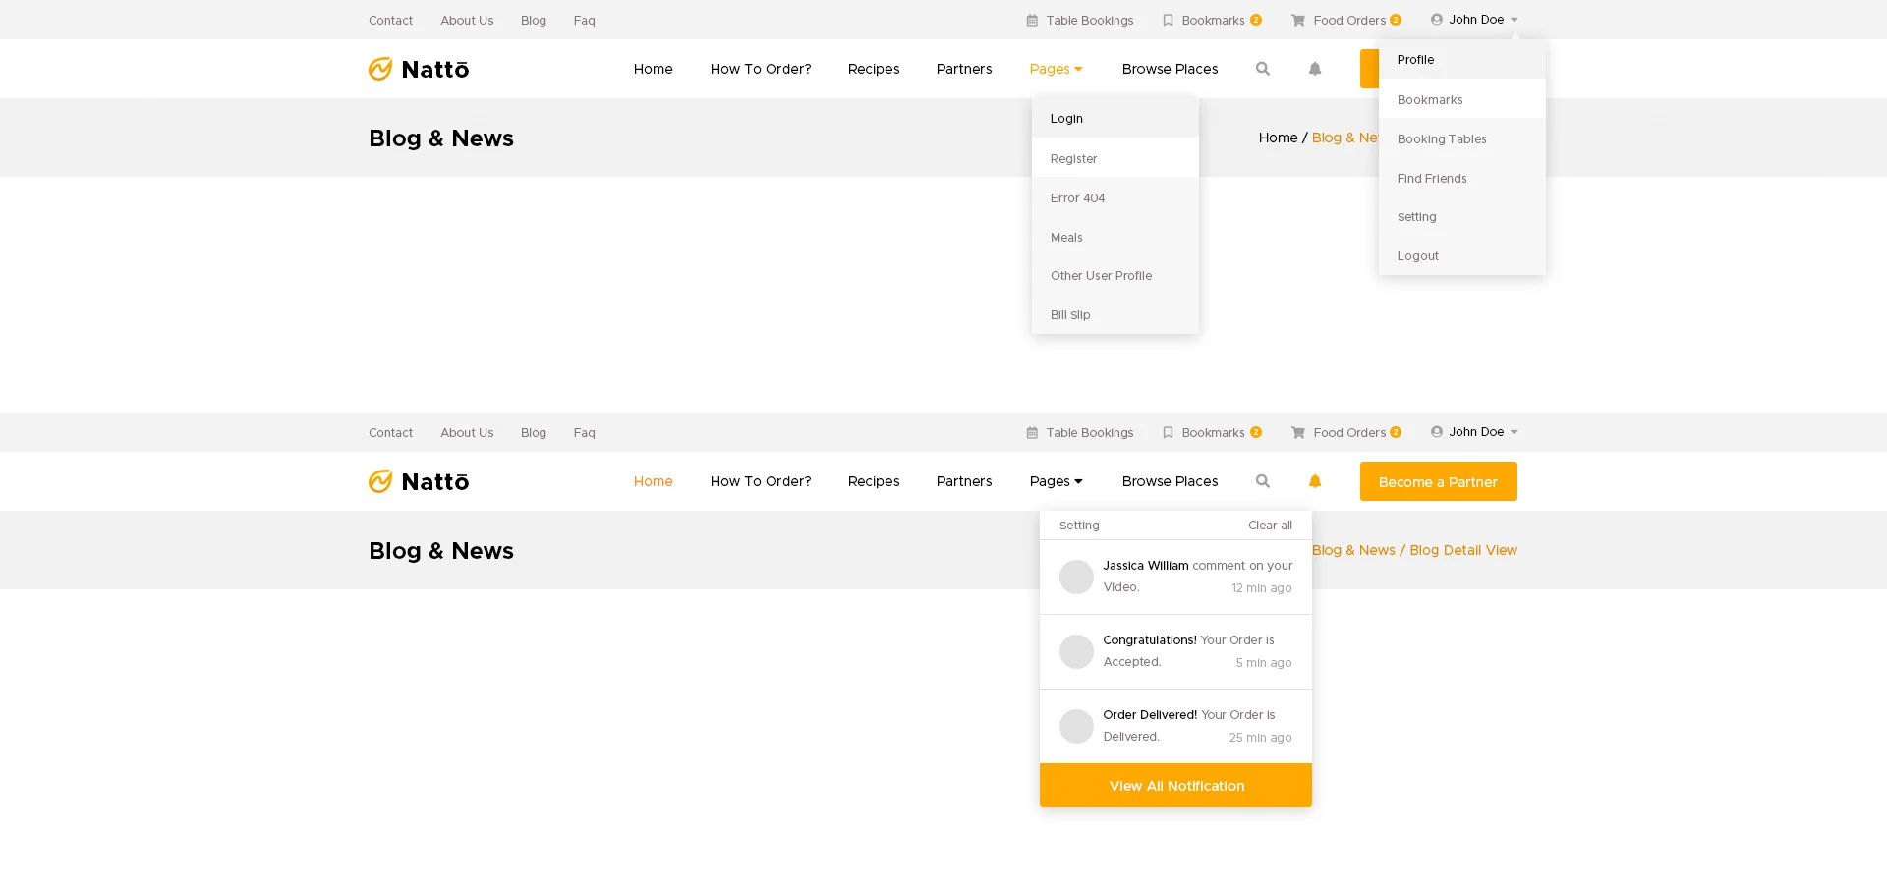
Task: Select Register in the Pages dropdown
Action: pyautogui.click(x=1073, y=158)
